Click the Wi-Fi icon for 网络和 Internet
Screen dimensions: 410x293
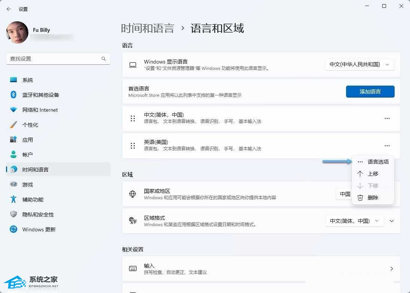(13, 110)
